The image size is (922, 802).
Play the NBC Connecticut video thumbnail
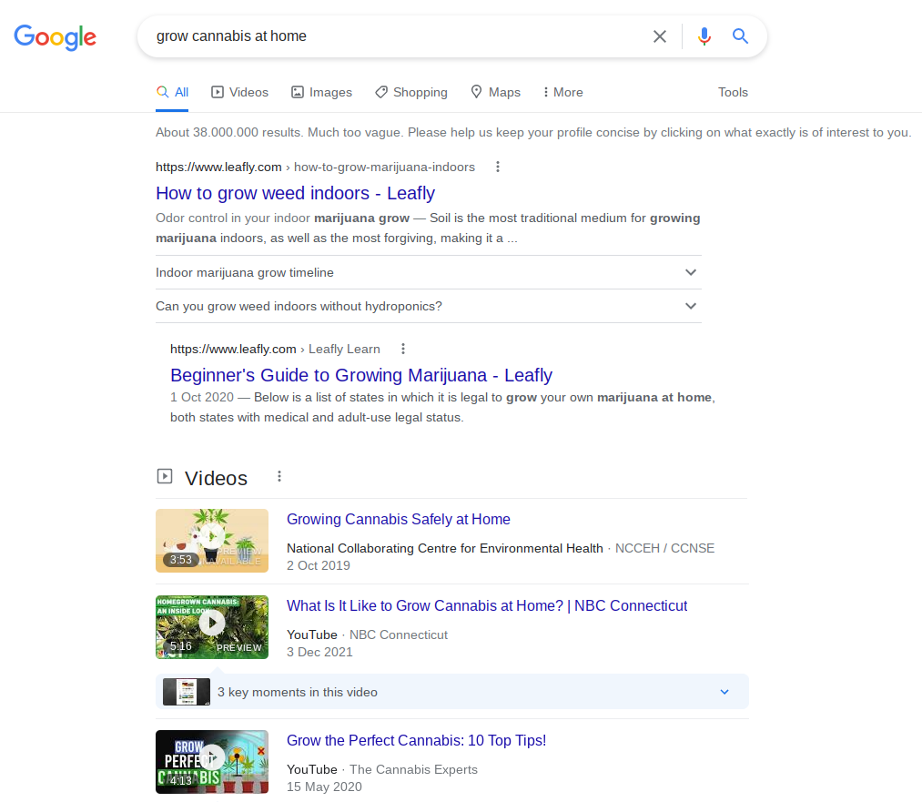click(212, 627)
